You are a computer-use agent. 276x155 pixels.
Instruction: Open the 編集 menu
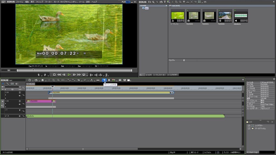coord(27,2)
